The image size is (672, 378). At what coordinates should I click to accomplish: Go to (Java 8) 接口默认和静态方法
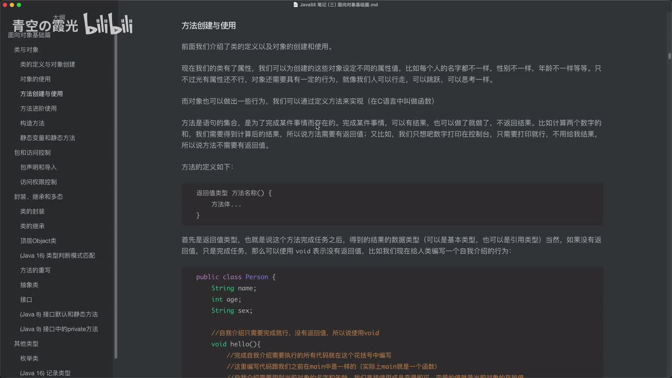tap(59, 314)
